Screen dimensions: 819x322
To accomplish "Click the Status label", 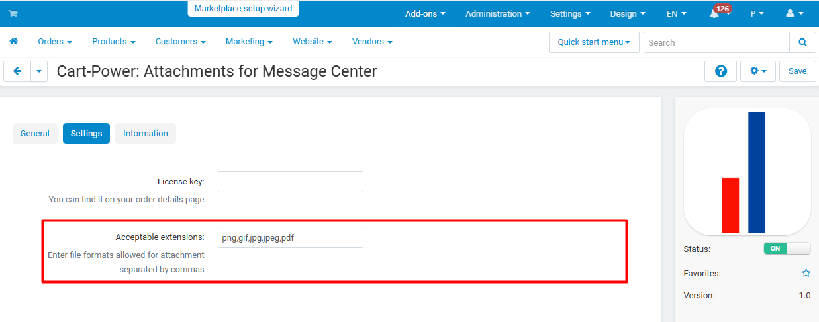I will pyautogui.click(x=697, y=249).
